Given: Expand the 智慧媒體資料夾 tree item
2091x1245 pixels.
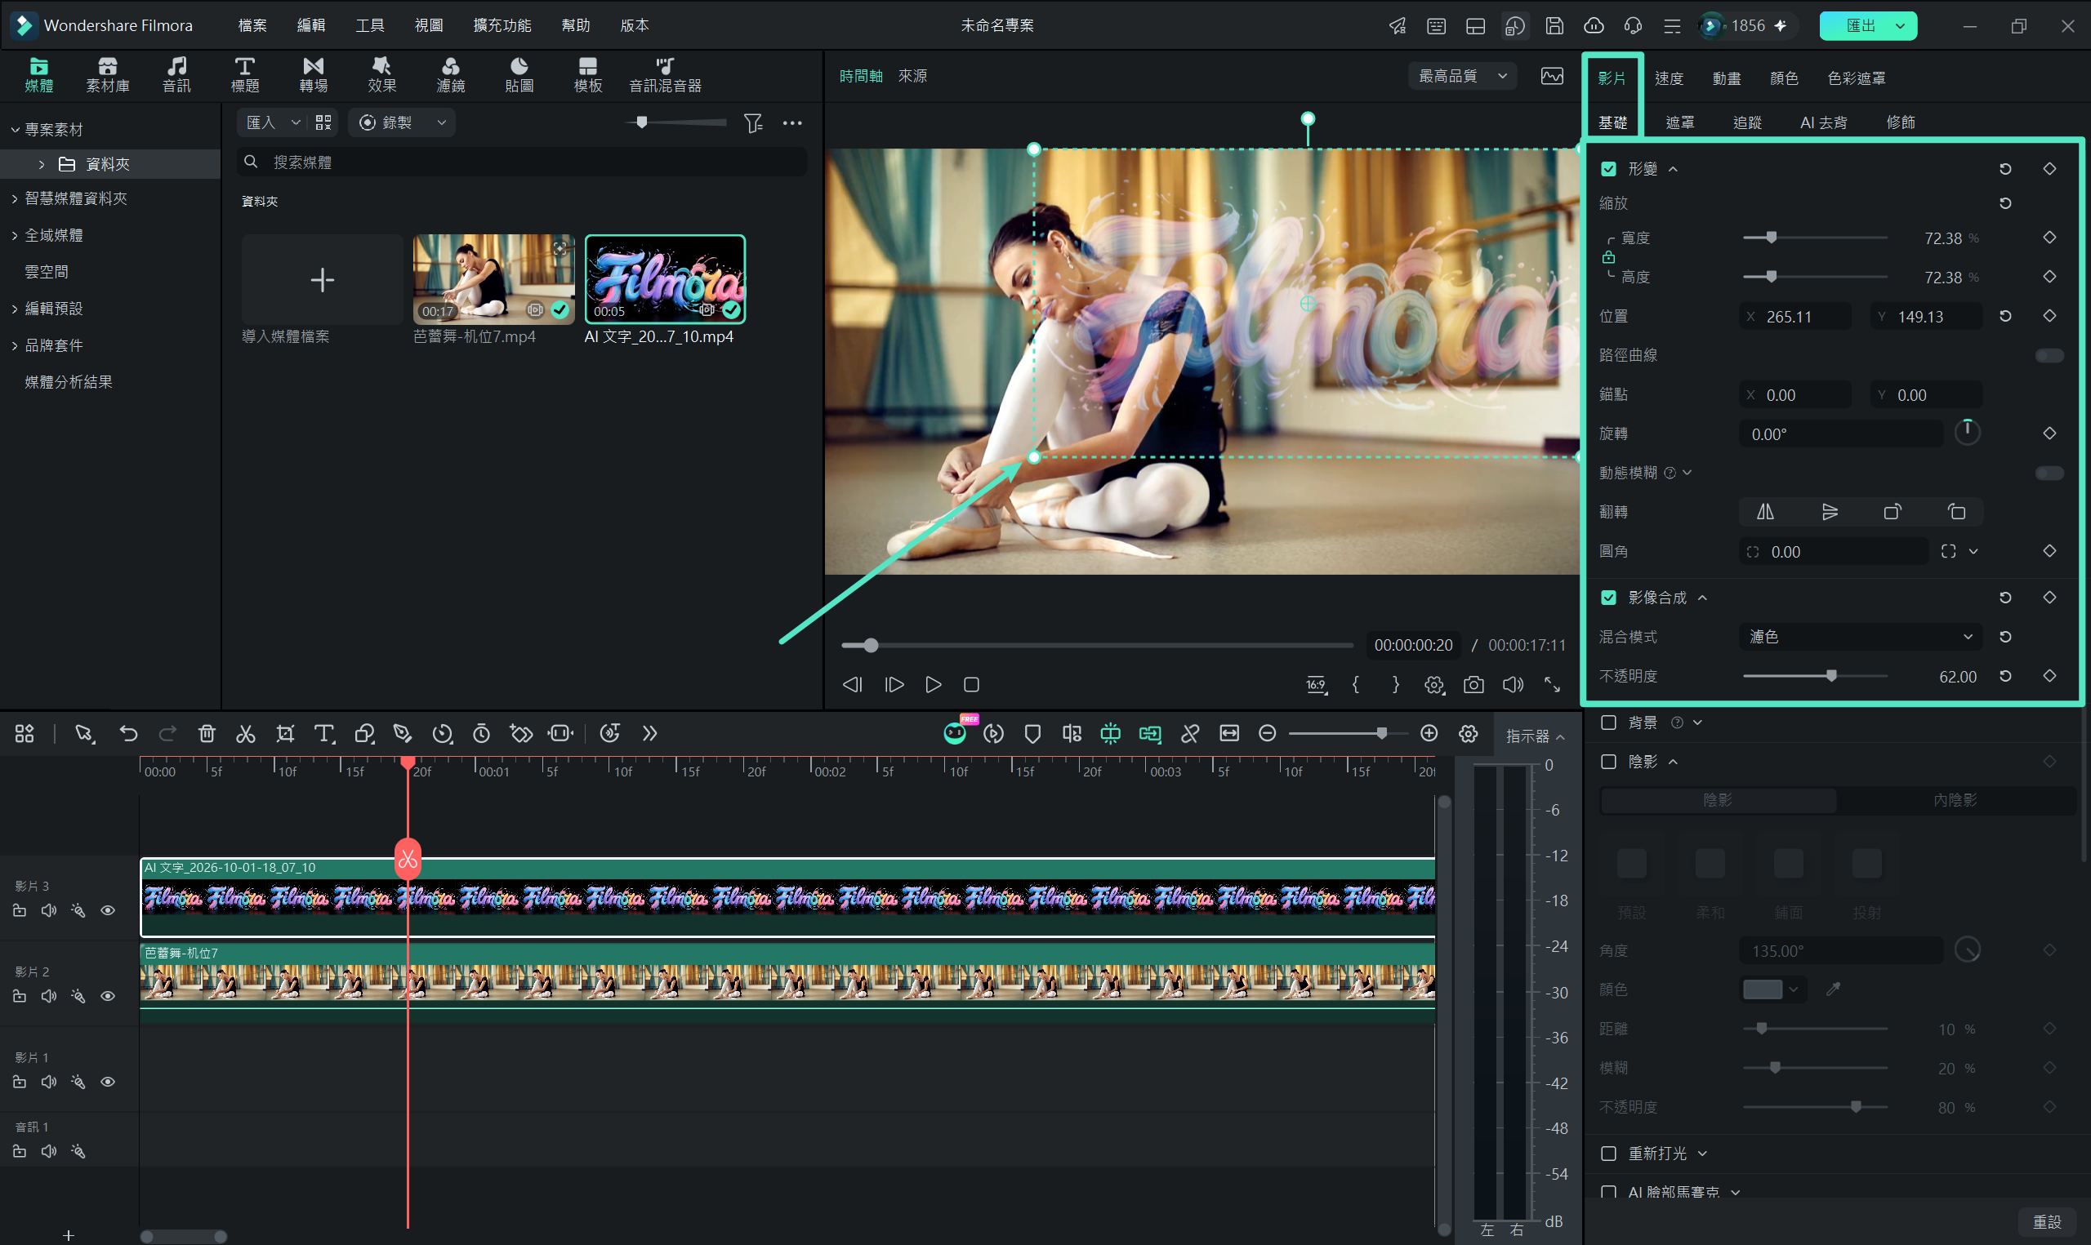Looking at the screenshot, I should [14, 199].
